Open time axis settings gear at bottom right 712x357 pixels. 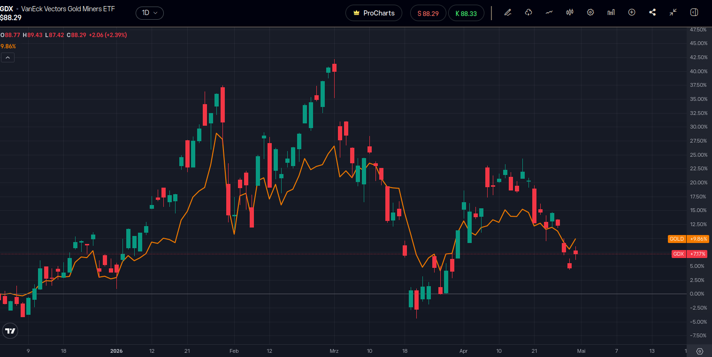(700, 351)
